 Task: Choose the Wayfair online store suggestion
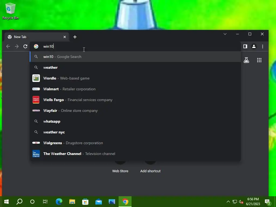(135, 111)
